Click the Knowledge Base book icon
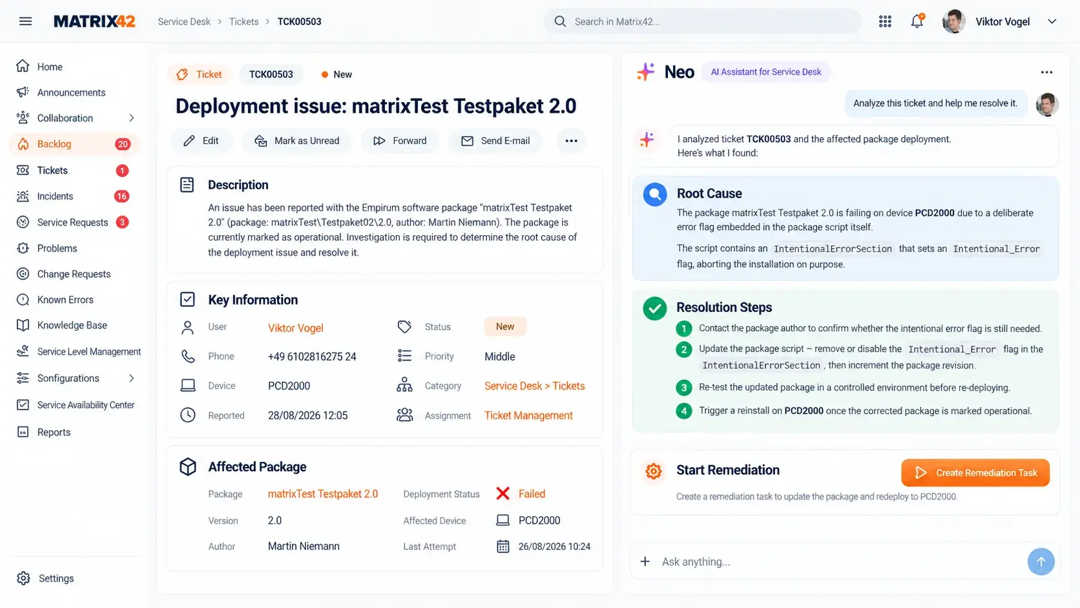 pos(23,325)
